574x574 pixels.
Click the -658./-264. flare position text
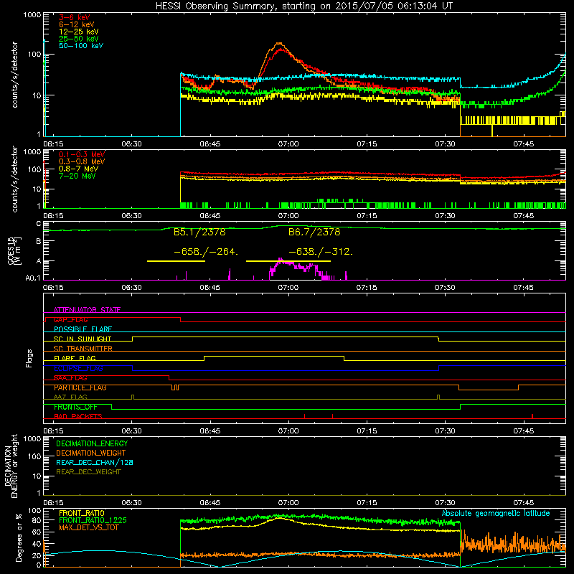[x=206, y=252]
